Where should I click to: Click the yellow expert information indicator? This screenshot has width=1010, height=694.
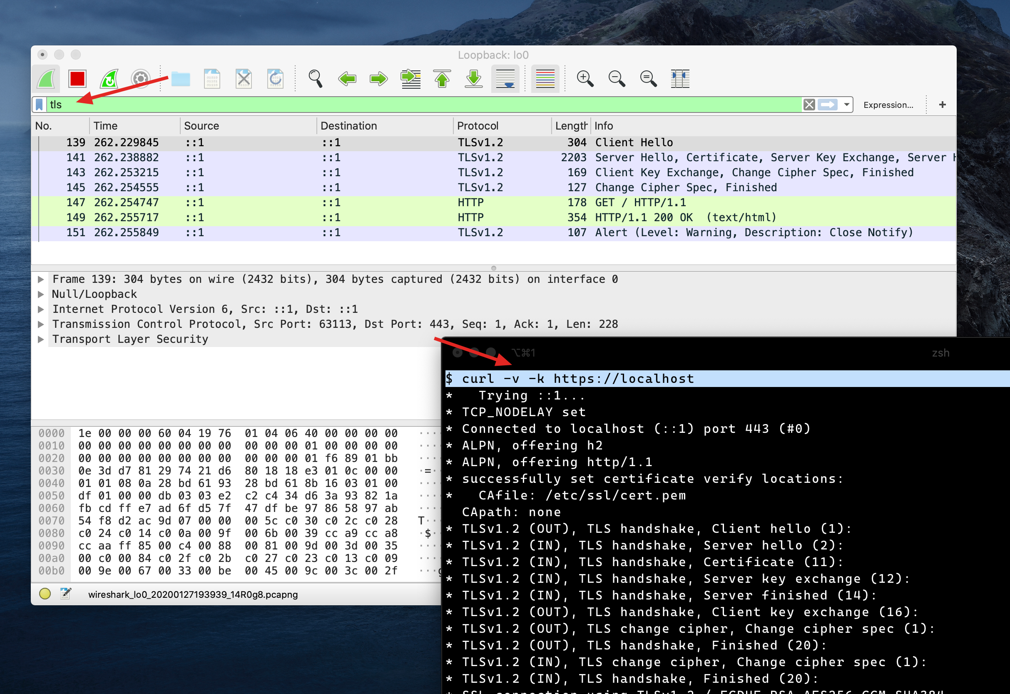(x=45, y=594)
